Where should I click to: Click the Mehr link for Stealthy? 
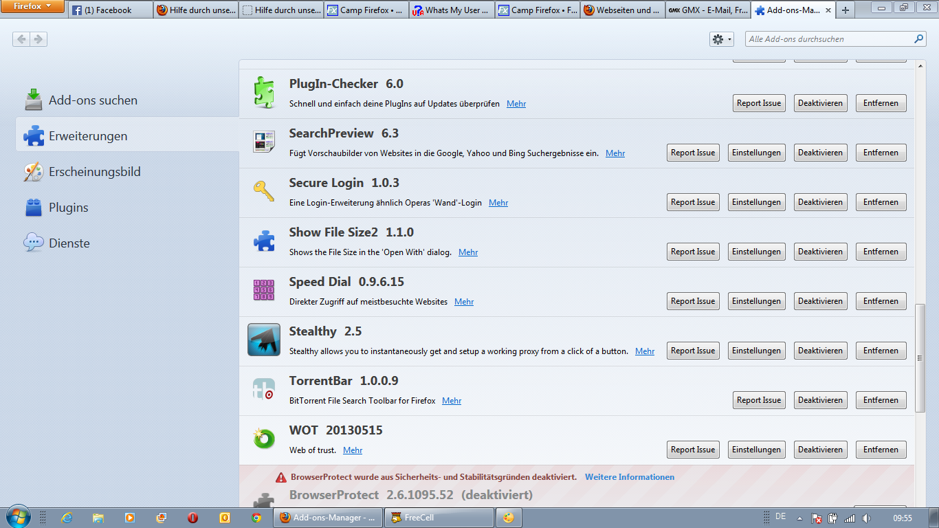645,351
